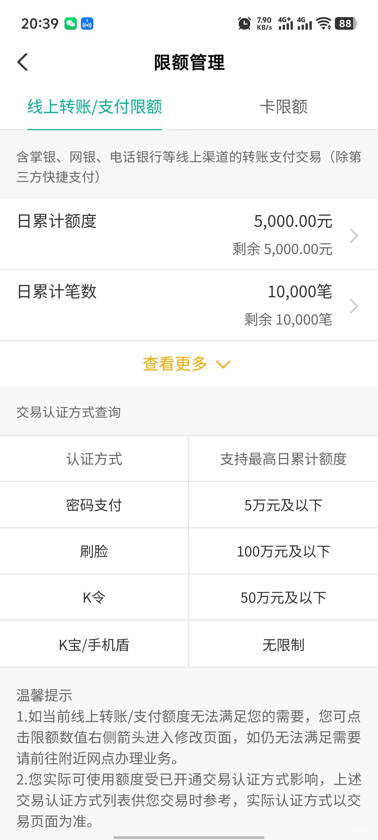The image size is (378, 840).
Task: Tap the 日累计额度 row
Action: coord(57,221)
